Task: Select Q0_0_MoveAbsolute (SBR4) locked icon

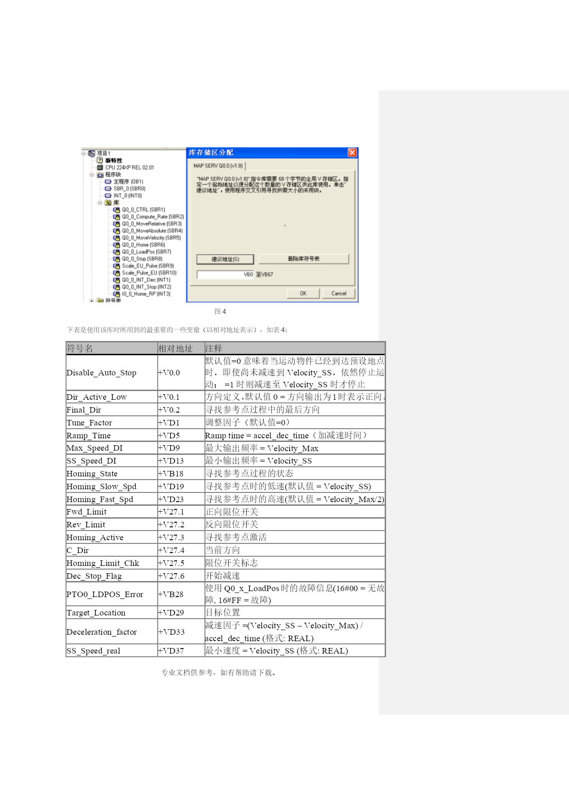Action: (x=116, y=231)
